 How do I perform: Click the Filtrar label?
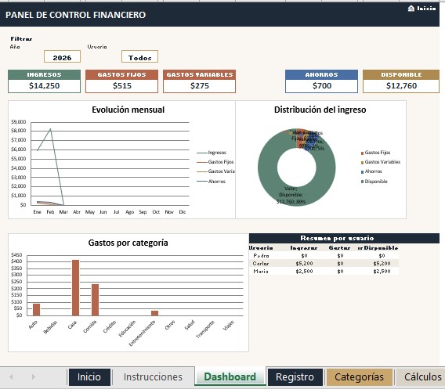click(21, 39)
